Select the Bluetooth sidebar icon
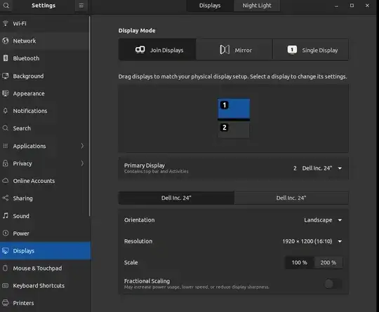This screenshot has height=312, width=379. 6,58
